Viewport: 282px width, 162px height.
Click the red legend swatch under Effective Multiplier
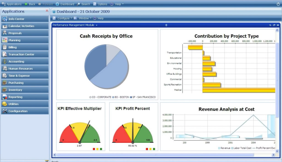[94, 149]
